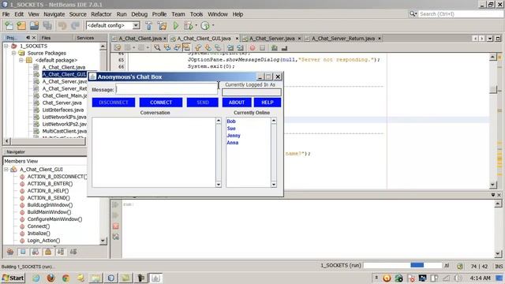Click the Windows Start button
Image resolution: width=505 pixels, height=284 pixels.
(x=13, y=278)
